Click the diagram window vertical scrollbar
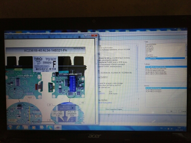 pos(96,81)
